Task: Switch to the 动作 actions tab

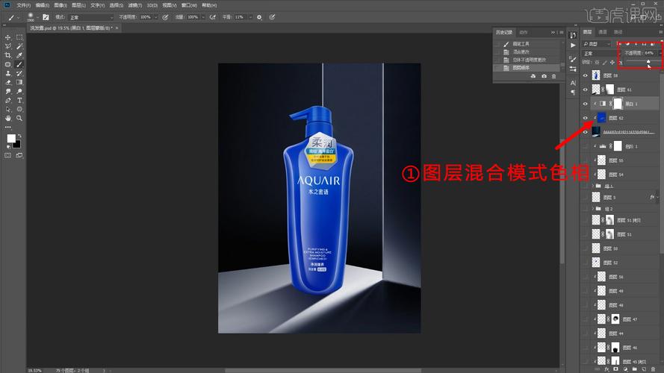Action: point(524,32)
